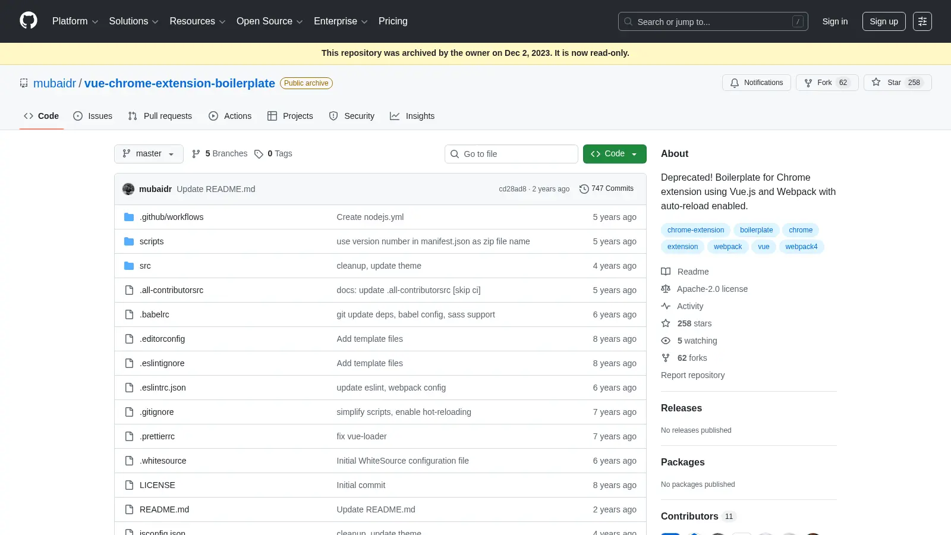Click the file icon for LICENSE

tap(129, 485)
